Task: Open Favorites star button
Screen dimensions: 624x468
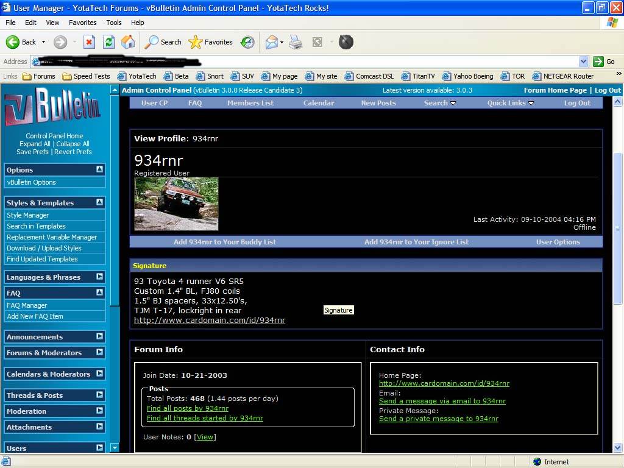Action: (210, 42)
